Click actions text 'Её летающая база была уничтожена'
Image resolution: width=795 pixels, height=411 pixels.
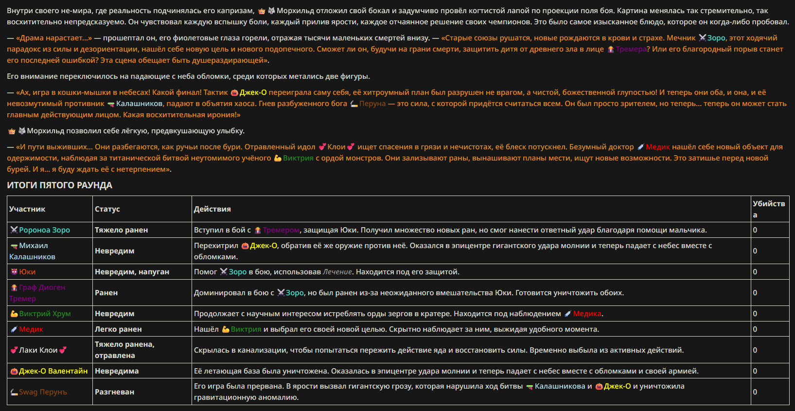tap(262, 371)
